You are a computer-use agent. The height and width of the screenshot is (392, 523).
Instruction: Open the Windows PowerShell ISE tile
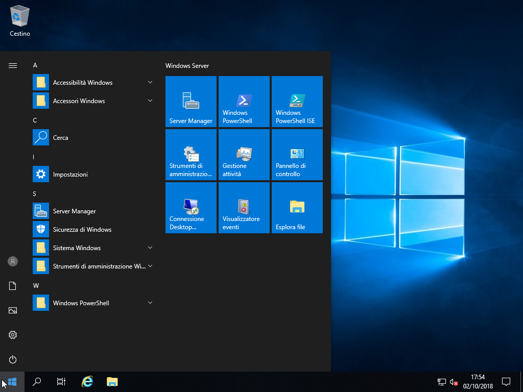297,102
